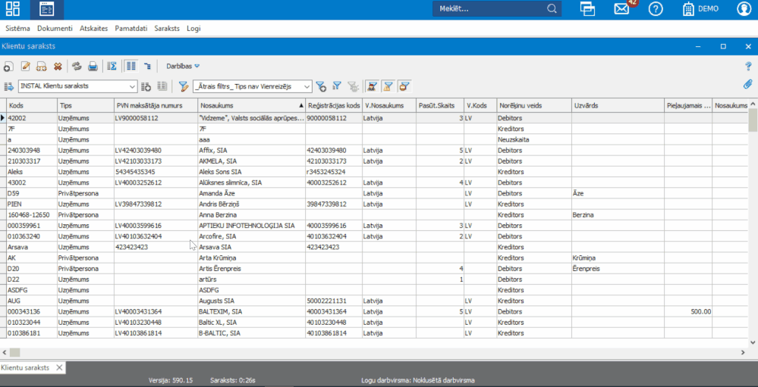Expand the INSTAL Klientu saraksts dropdown

pos(132,86)
